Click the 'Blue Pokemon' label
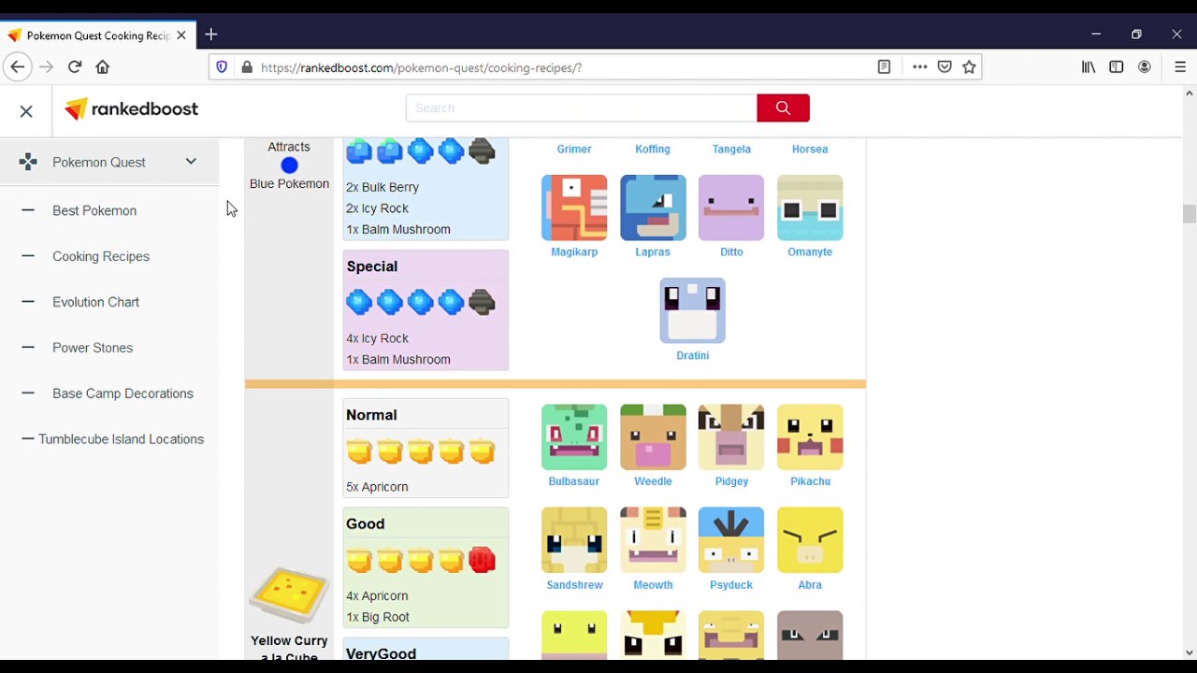Image resolution: width=1197 pixels, height=673 pixels. 289,184
